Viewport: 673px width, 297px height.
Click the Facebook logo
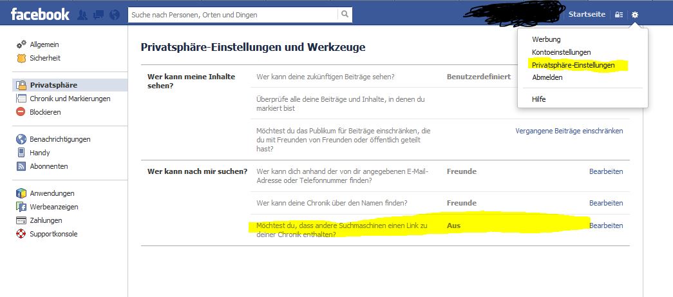pos(40,14)
